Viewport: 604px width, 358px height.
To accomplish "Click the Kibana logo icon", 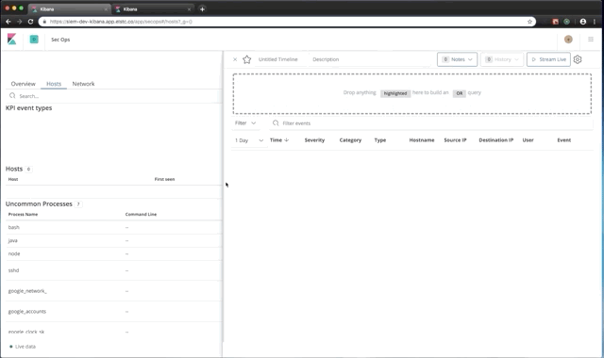I will pos(12,39).
